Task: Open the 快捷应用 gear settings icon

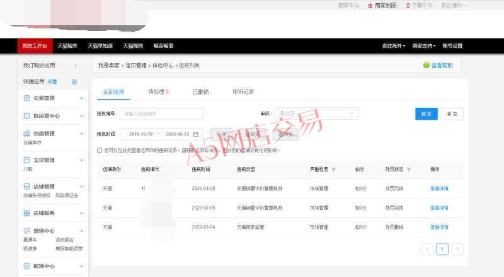Action: click(74, 82)
